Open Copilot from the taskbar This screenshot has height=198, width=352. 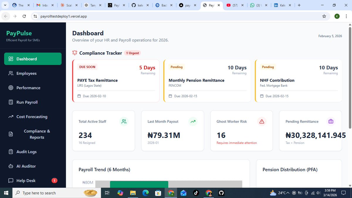point(120,193)
